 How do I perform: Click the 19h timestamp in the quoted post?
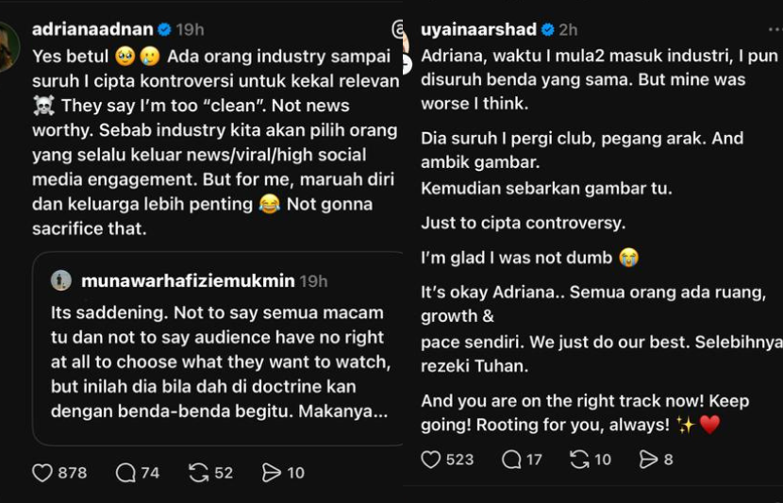pyautogui.click(x=314, y=281)
